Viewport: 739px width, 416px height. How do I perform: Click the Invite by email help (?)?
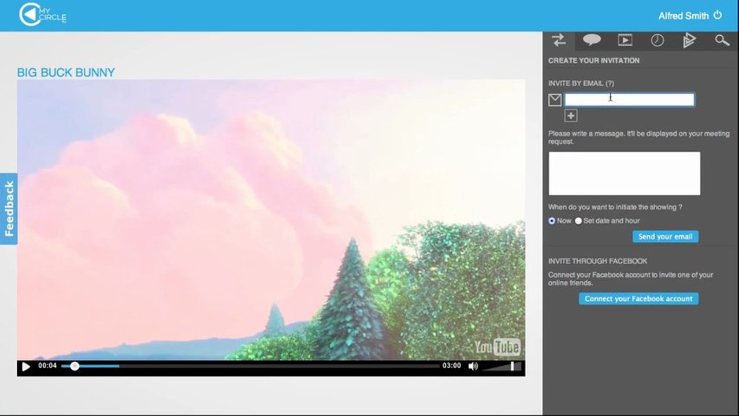[610, 83]
